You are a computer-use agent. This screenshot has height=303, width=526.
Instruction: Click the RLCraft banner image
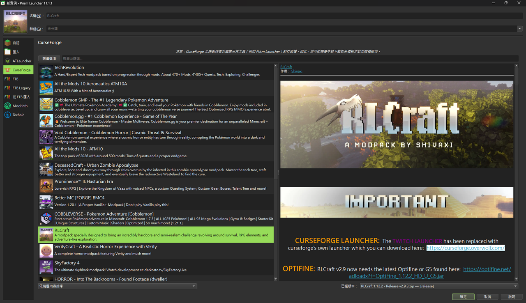point(397,124)
